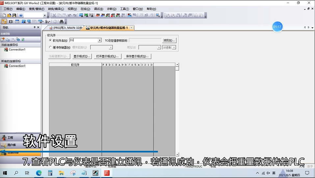This screenshot has width=315, height=178.
Task: Open Calculator from the Windows taskbar
Action: (x=50, y=173)
